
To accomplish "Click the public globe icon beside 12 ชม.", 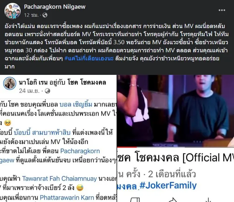I will [x=45, y=15].
